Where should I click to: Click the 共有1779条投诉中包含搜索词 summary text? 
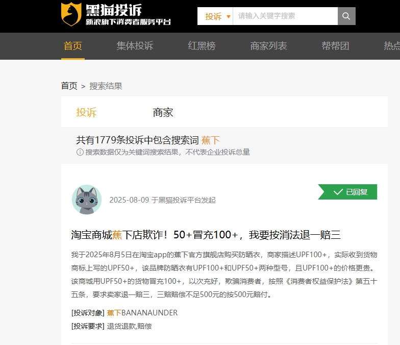click(x=138, y=140)
